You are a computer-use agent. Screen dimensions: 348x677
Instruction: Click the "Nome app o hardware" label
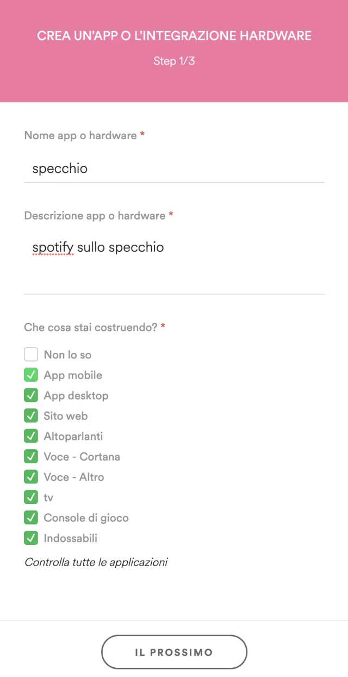[x=79, y=135]
